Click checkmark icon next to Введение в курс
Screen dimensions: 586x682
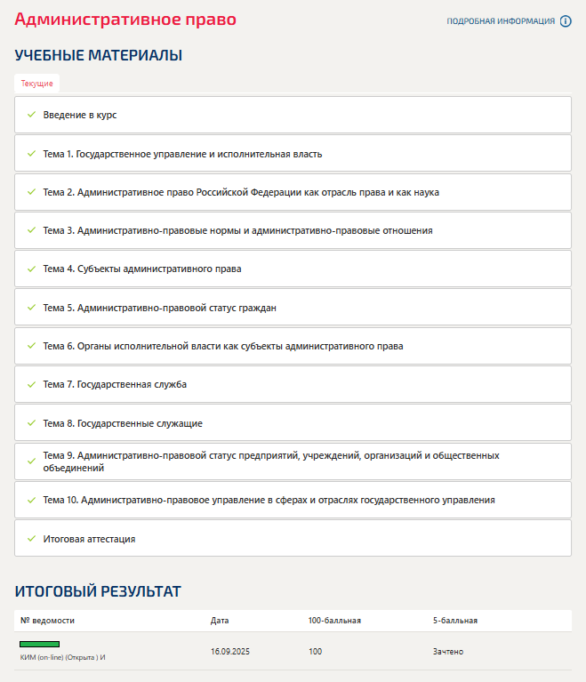click(31, 115)
